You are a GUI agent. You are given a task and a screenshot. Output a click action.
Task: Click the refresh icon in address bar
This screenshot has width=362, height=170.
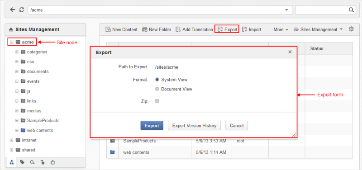21,10
